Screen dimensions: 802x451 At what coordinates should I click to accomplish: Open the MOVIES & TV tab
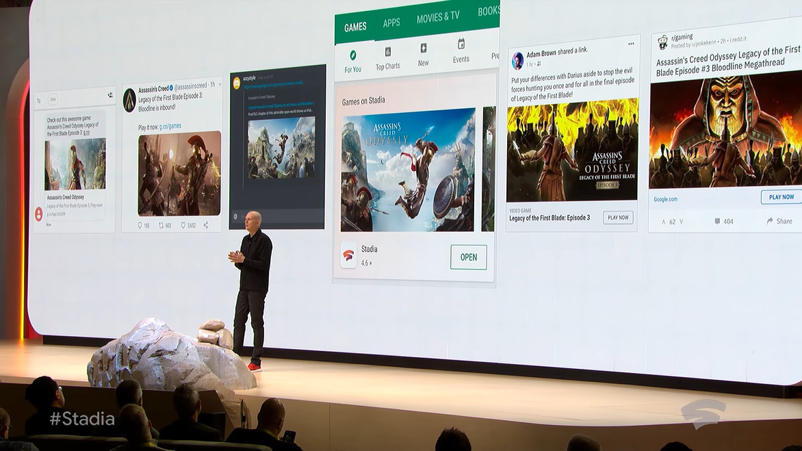(438, 17)
